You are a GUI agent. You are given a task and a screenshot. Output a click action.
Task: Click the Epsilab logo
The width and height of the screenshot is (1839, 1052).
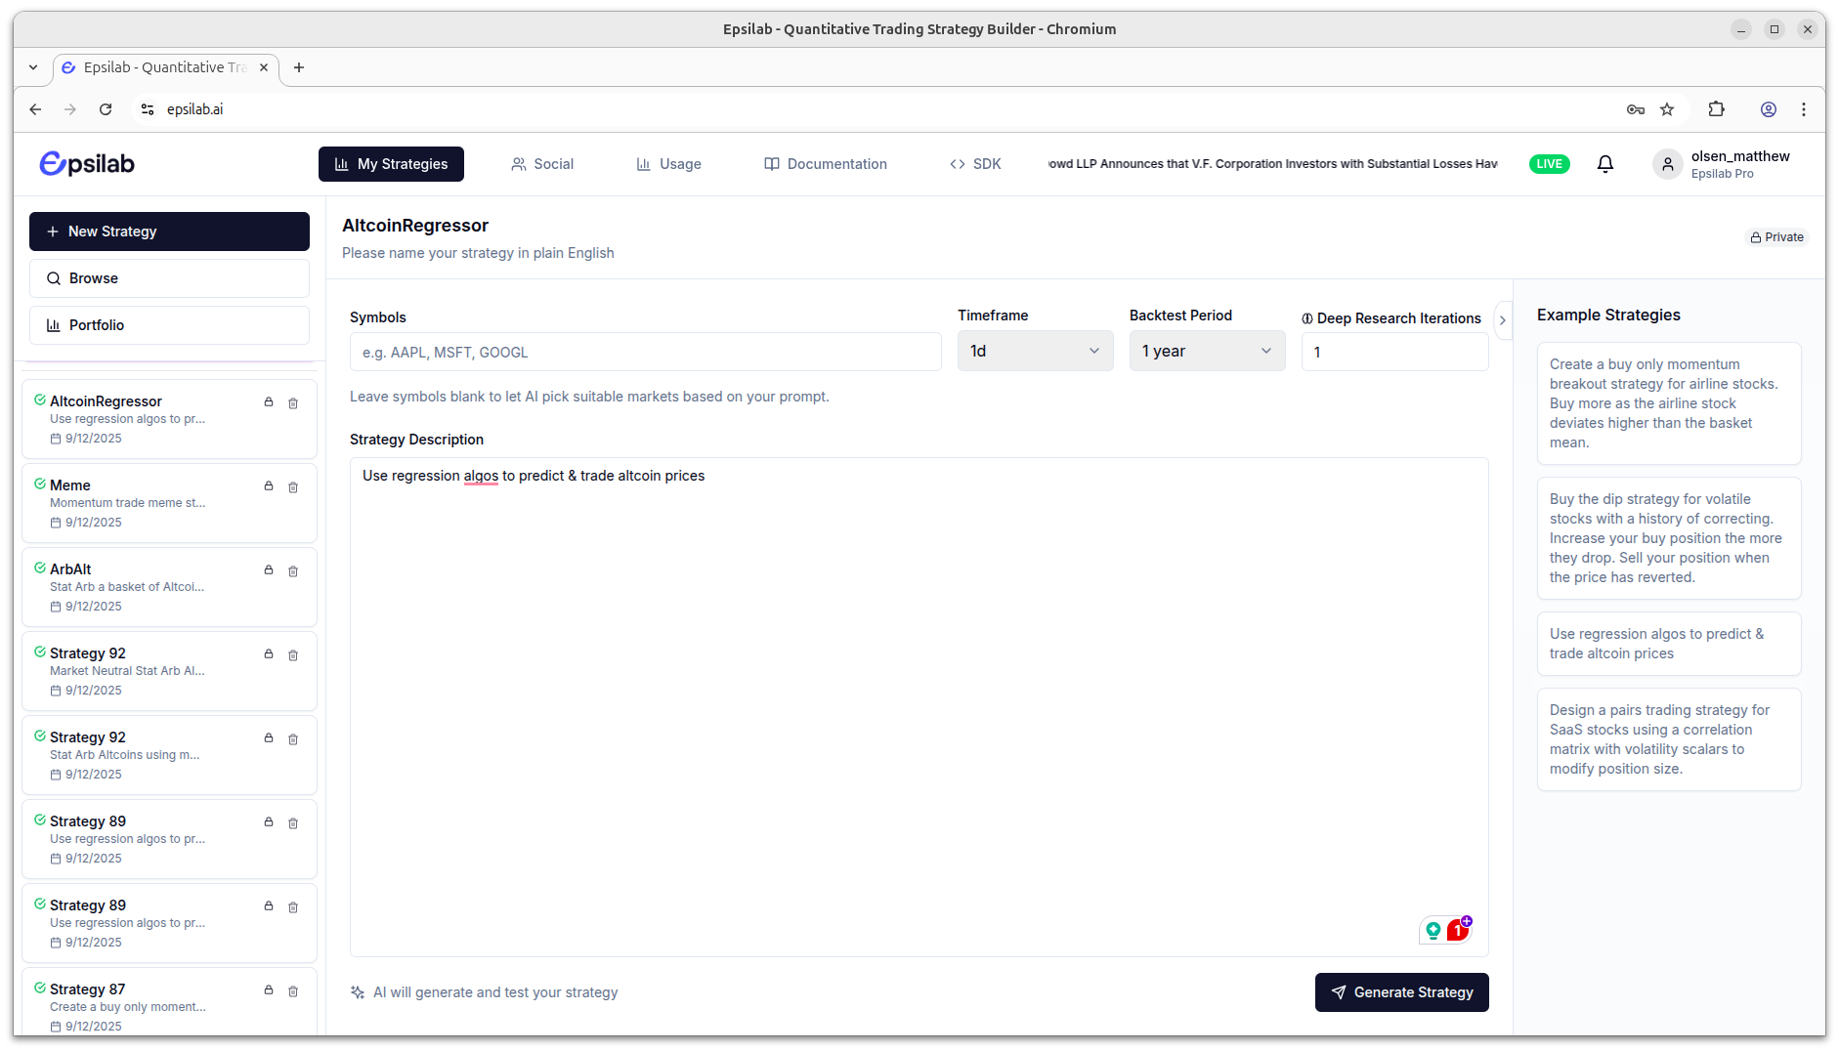coord(87,164)
